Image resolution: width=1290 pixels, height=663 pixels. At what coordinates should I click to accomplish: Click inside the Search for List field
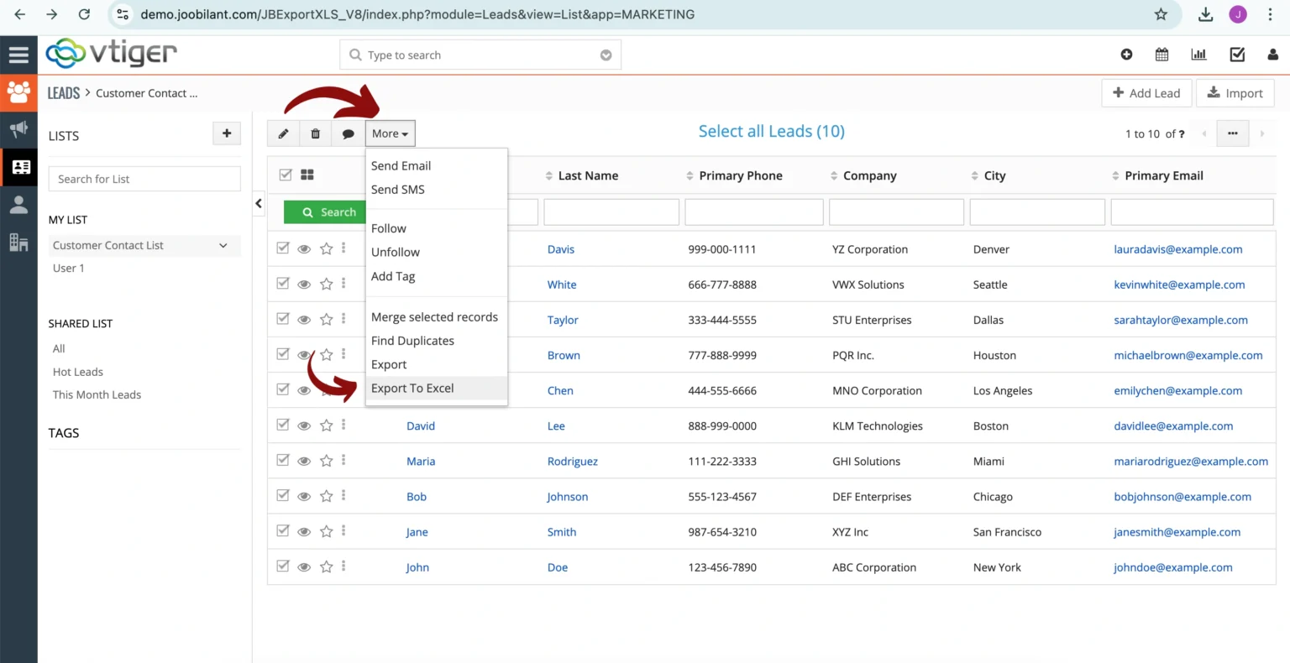pyautogui.click(x=144, y=178)
